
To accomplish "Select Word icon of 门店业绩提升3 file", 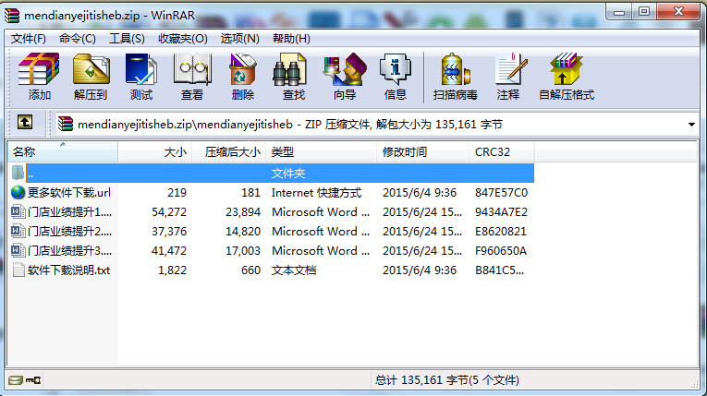I will pos(18,250).
